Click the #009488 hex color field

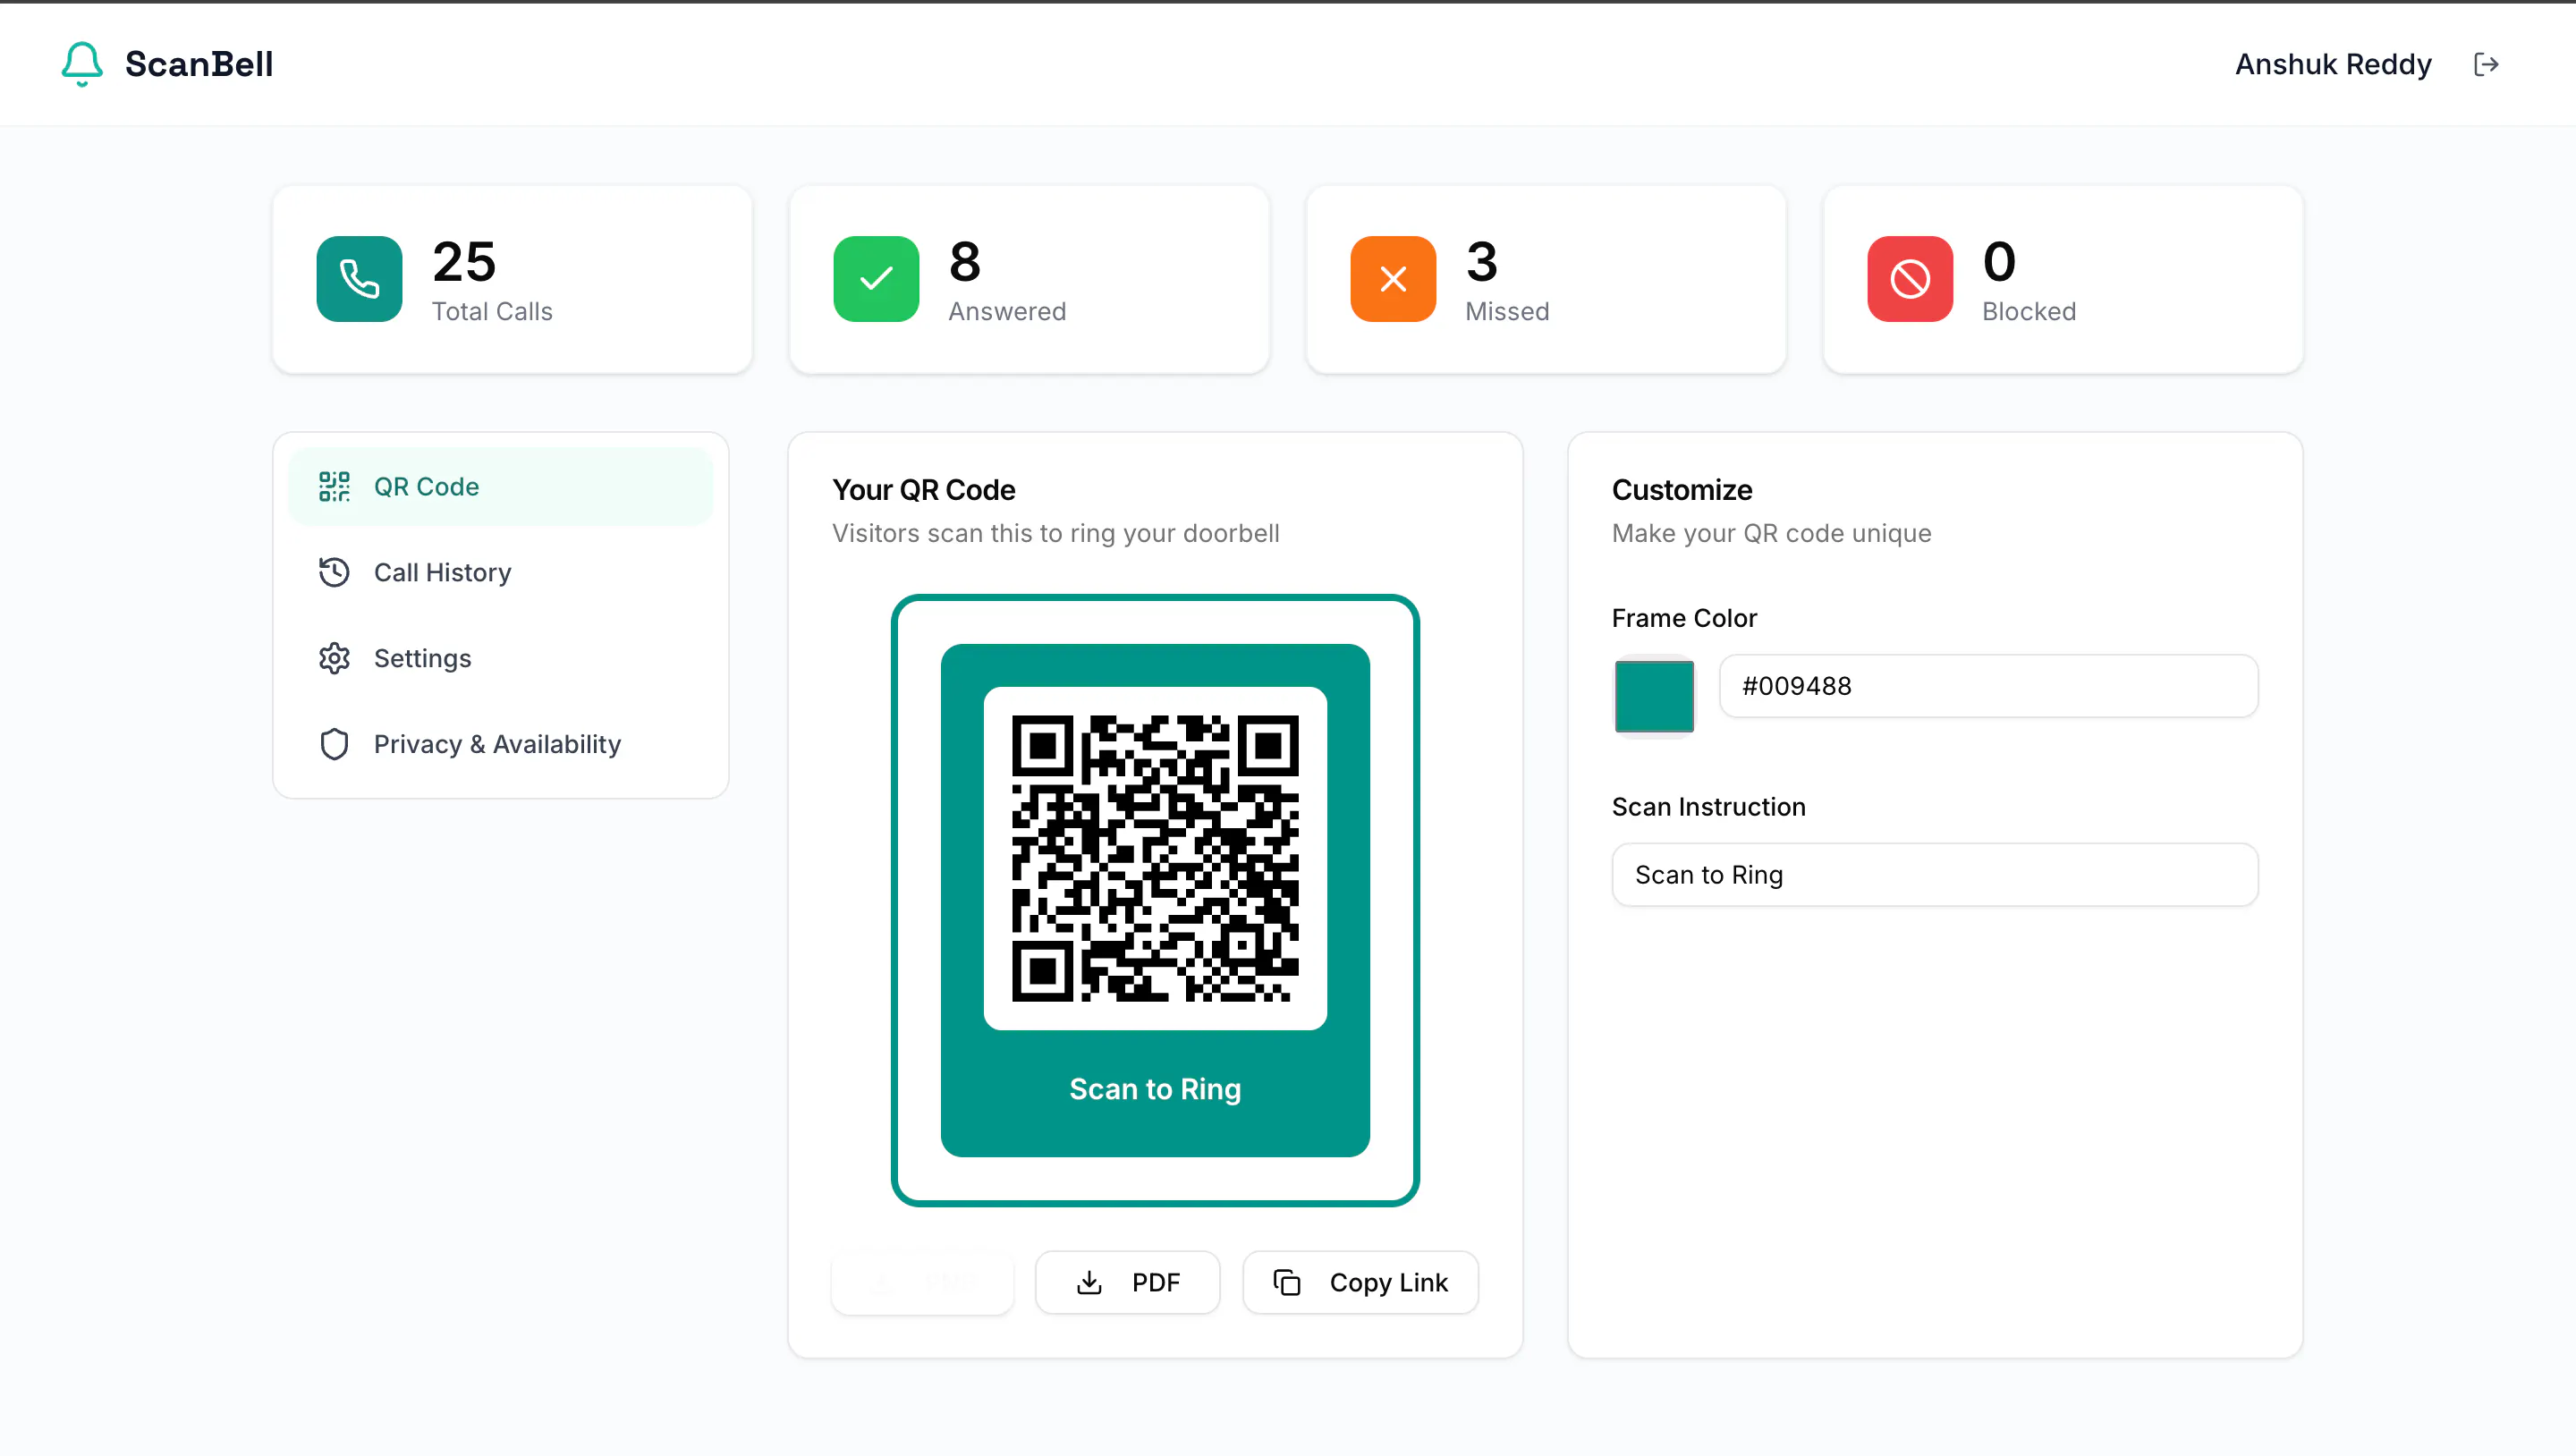click(x=1988, y=686)
